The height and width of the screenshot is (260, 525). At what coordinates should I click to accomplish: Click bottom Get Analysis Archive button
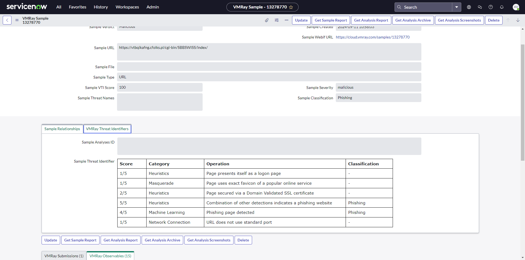coord(162,240)
